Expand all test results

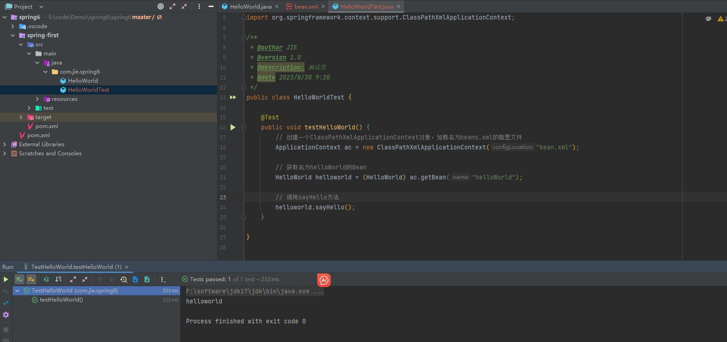pos(73,279)
